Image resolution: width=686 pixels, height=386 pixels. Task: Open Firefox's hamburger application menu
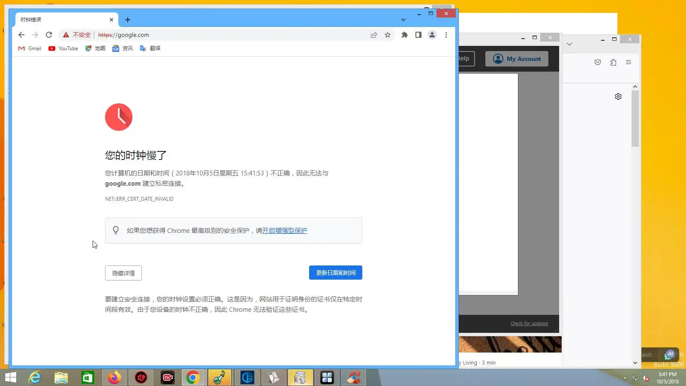coord(629,62)
